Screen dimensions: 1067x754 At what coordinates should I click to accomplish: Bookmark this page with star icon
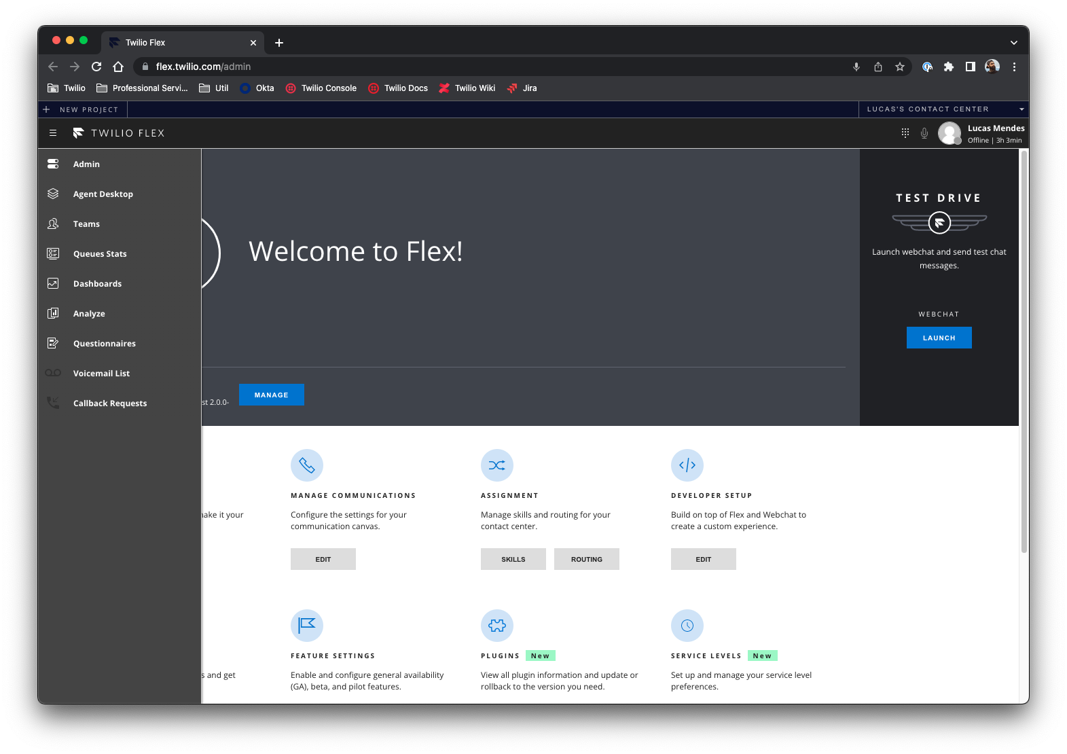tap(900, 67)
